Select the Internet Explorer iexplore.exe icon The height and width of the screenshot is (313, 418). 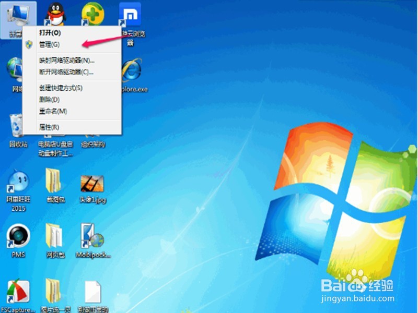tap(132, 70)
